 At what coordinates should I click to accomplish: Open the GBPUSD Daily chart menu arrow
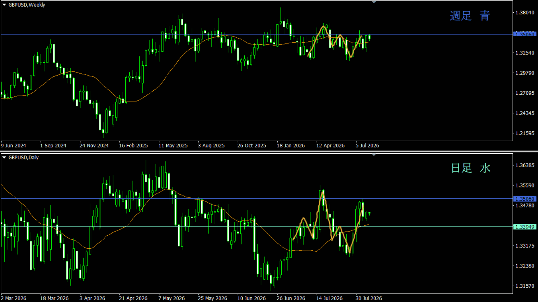coord(4,158)
